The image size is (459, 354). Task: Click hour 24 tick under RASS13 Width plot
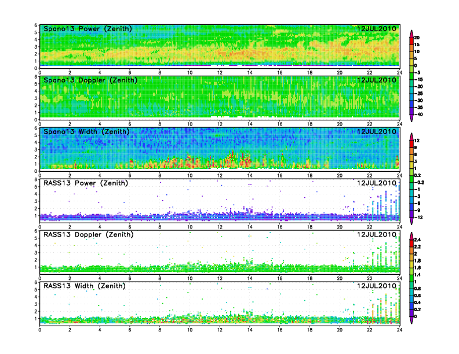coord(399,330)
